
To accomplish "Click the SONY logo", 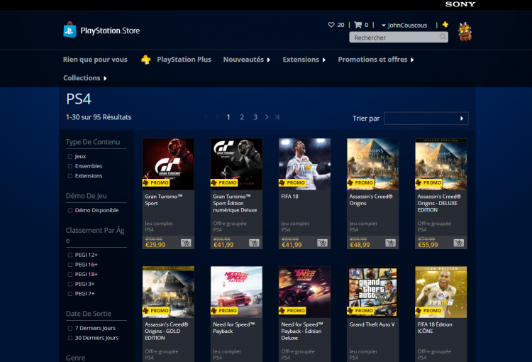I will click(460, 4).
